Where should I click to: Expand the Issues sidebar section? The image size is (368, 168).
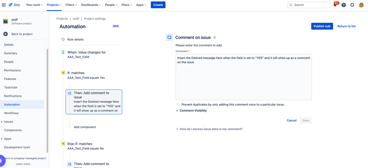pos(2,122)
